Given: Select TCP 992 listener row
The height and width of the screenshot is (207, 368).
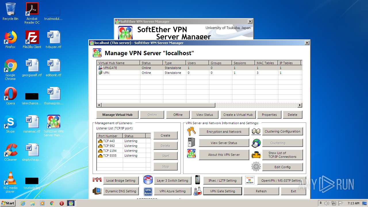Looking at the screenshot, I should pos(124,146).
